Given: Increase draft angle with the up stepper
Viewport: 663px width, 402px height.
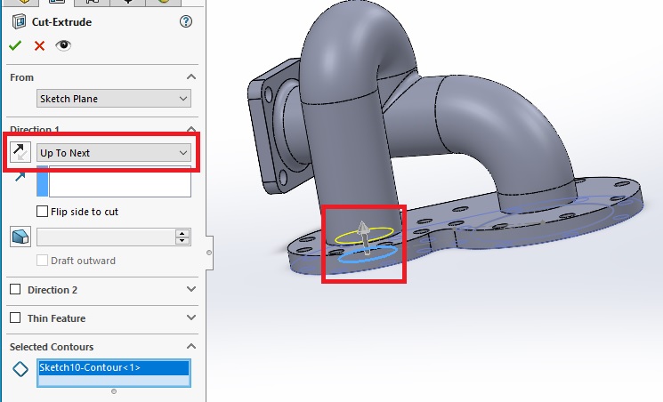Looking at the screenshot, I should click(x=182, y=233).
